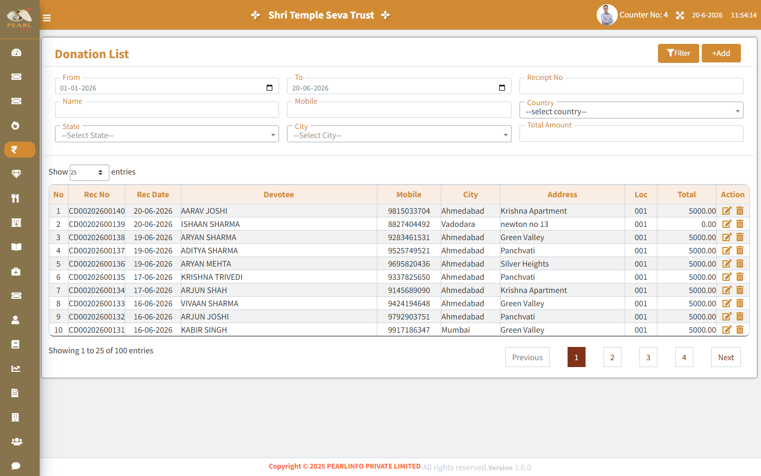
Task: Sort by Devotee column header
Action: coord(279,195)
